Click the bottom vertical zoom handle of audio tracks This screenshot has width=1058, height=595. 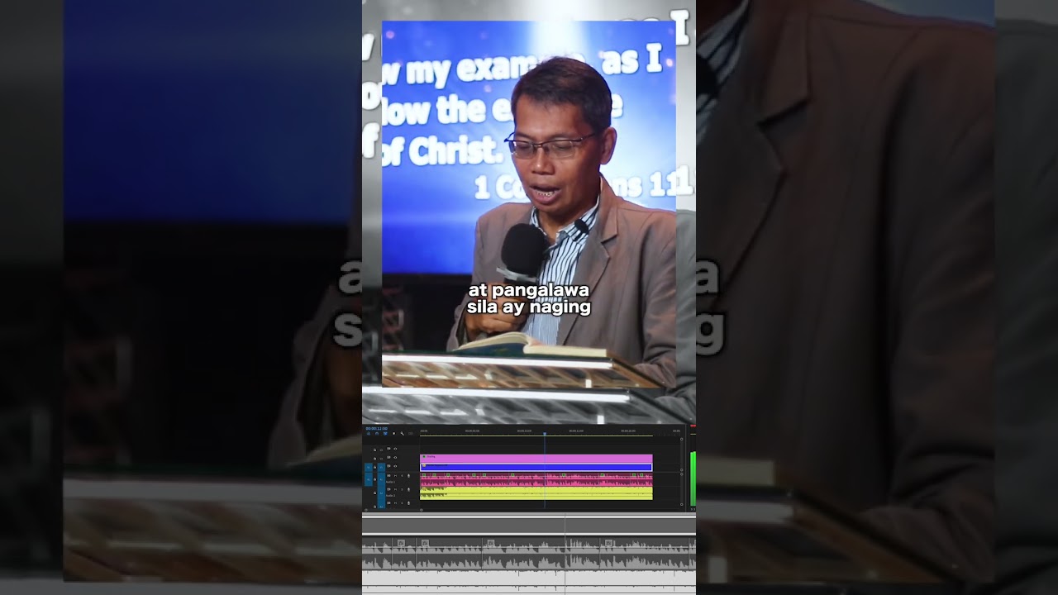coord(681,503)
